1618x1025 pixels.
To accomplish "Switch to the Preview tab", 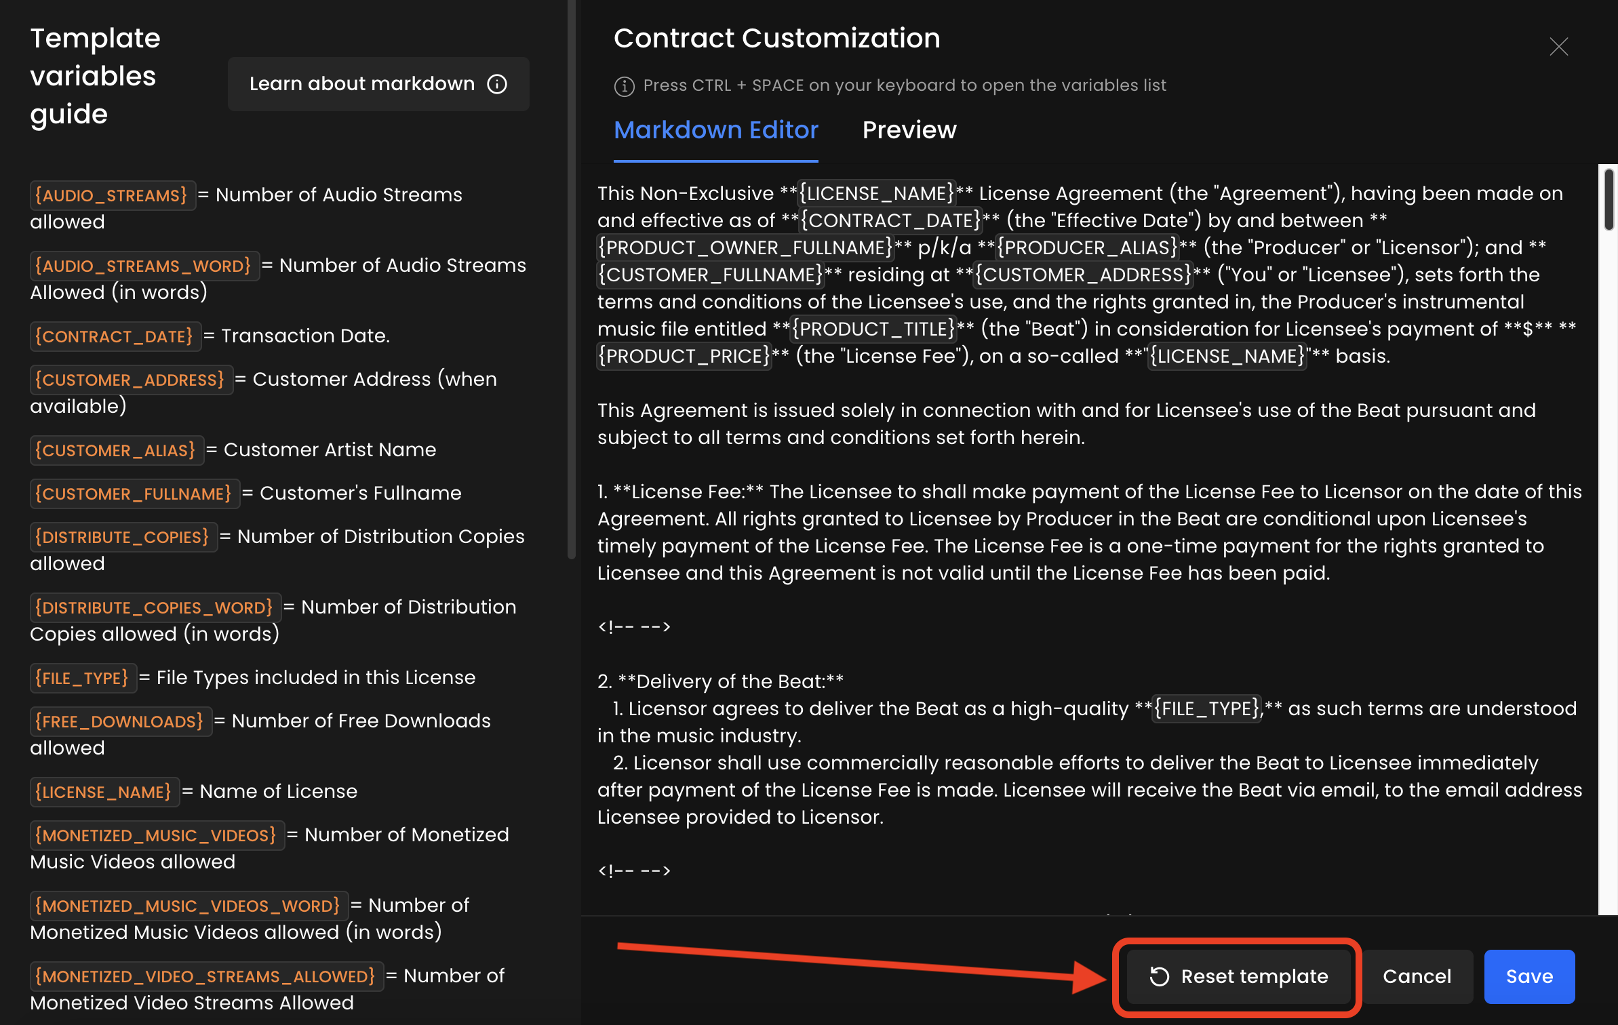I will pos(909,130).
